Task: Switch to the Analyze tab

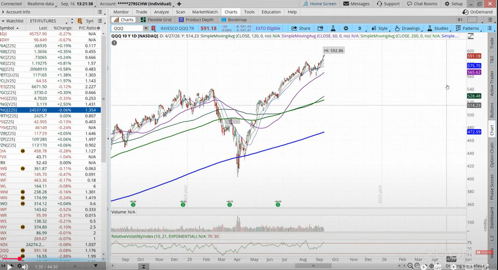Action: [161, 12]
